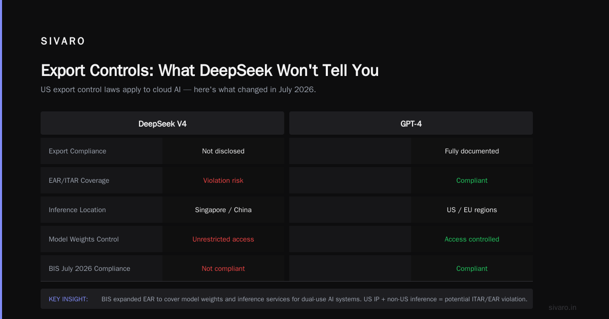Click the 'Inference Location' row label
Screen dimensions: 609x319
pyautogui.click(x=77, y=210)
